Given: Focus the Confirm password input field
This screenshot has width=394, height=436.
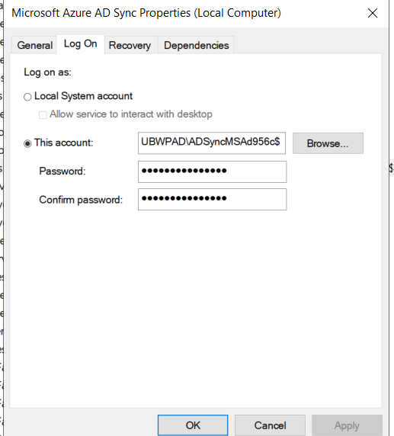Looking at the screenshot, I should click(212, 200).
